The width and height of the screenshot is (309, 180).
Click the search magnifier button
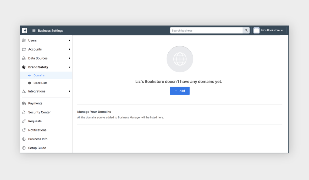(x=246, y=31)
